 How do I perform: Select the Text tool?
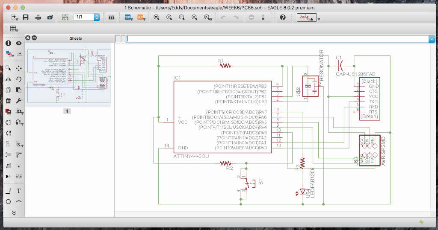pos(19,191)
